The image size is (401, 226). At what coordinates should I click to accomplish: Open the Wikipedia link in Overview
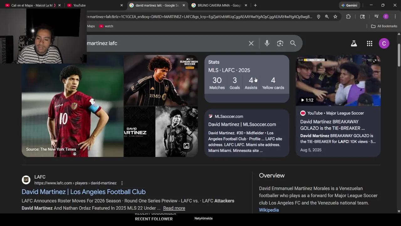point(269,210)
